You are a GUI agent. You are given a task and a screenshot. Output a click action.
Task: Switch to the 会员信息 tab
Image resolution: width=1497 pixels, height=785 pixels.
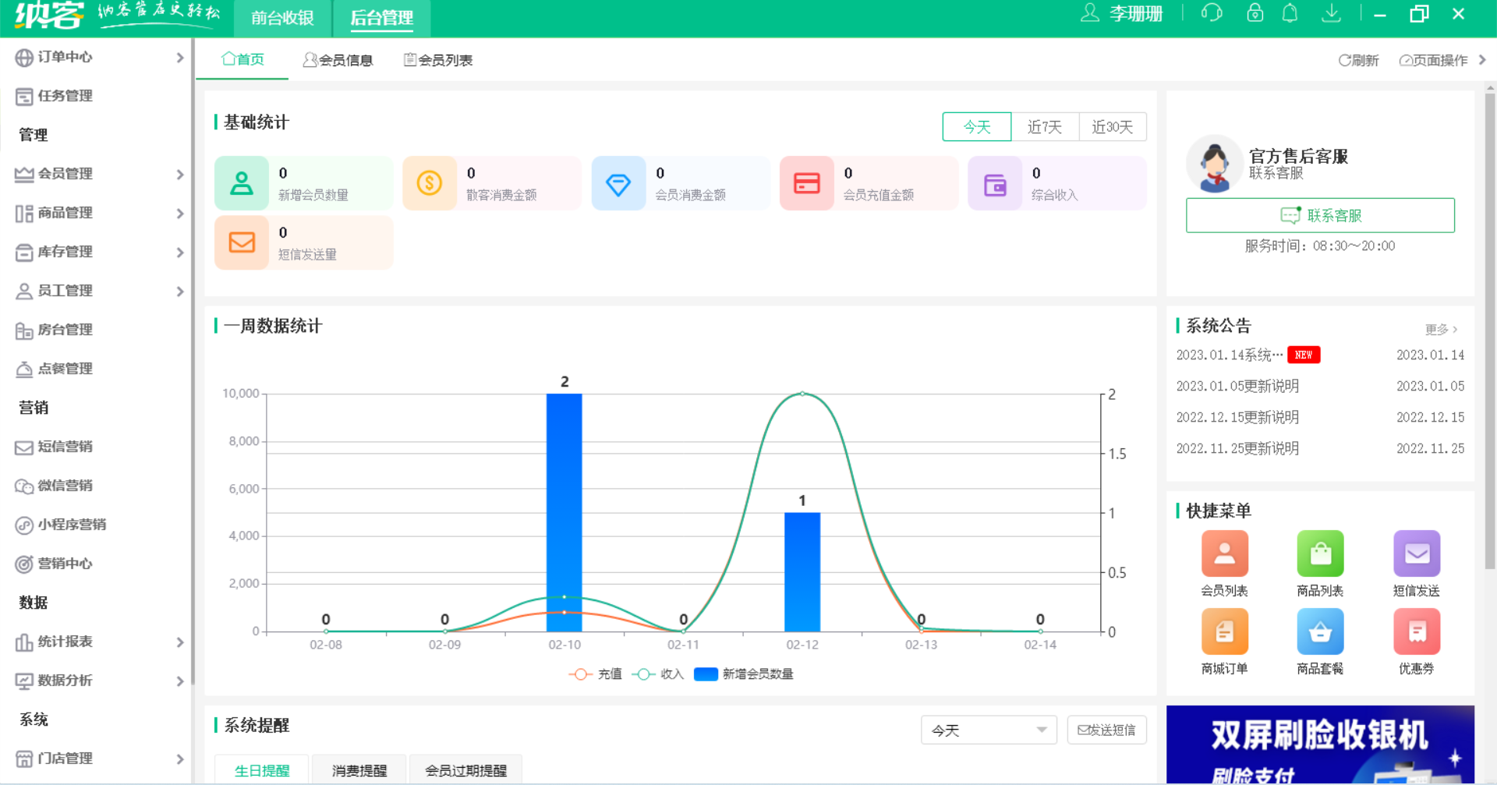coord(338,59)
